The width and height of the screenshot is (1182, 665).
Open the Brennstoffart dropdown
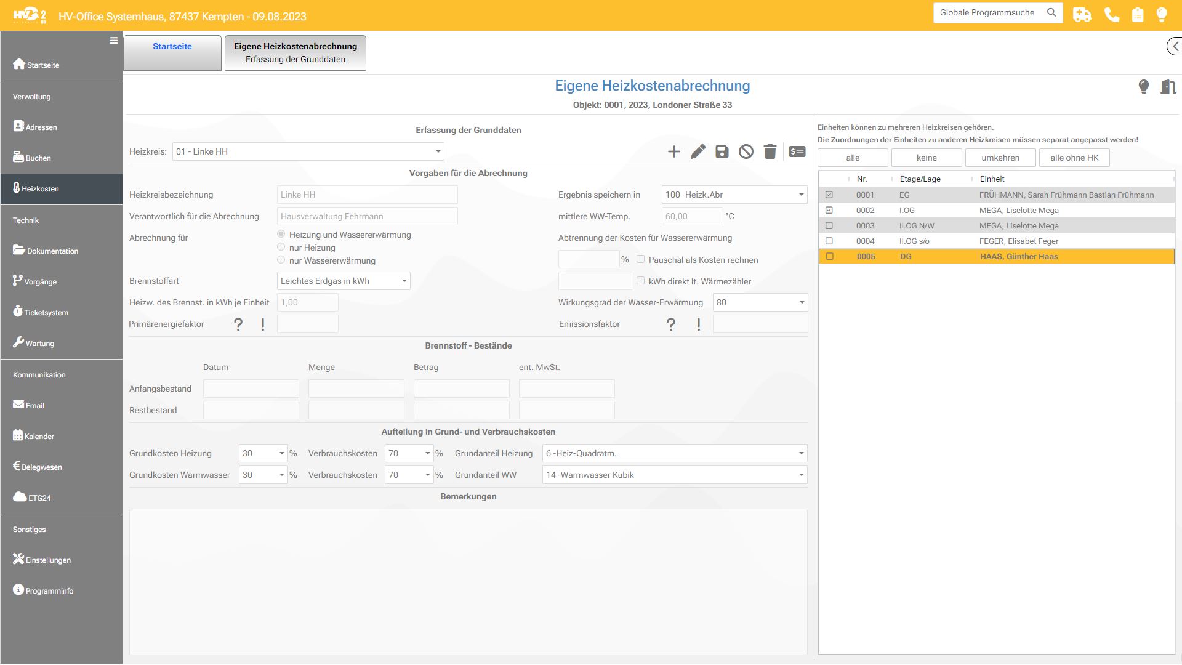point(344,281)
